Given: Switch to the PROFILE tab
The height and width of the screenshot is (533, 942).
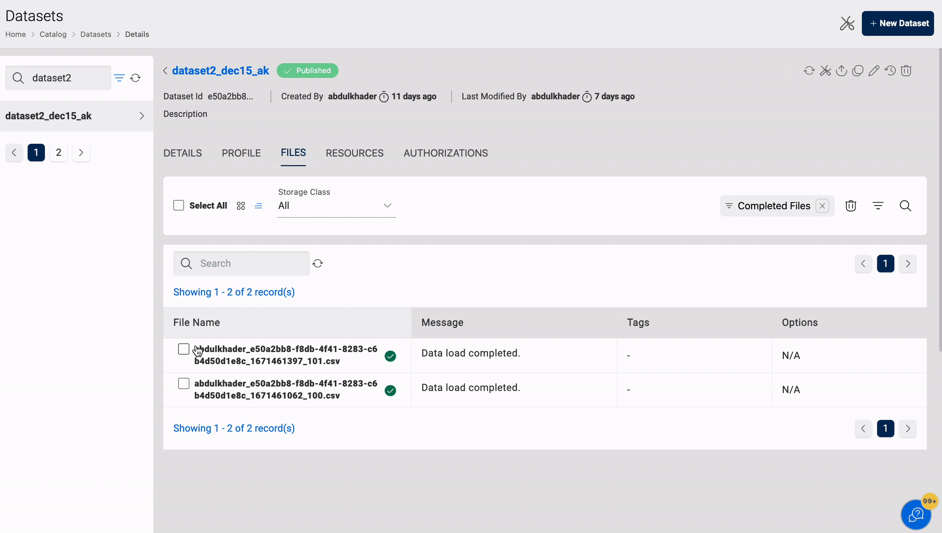Looking at the screenshot, I should click(x=241, y=153).
